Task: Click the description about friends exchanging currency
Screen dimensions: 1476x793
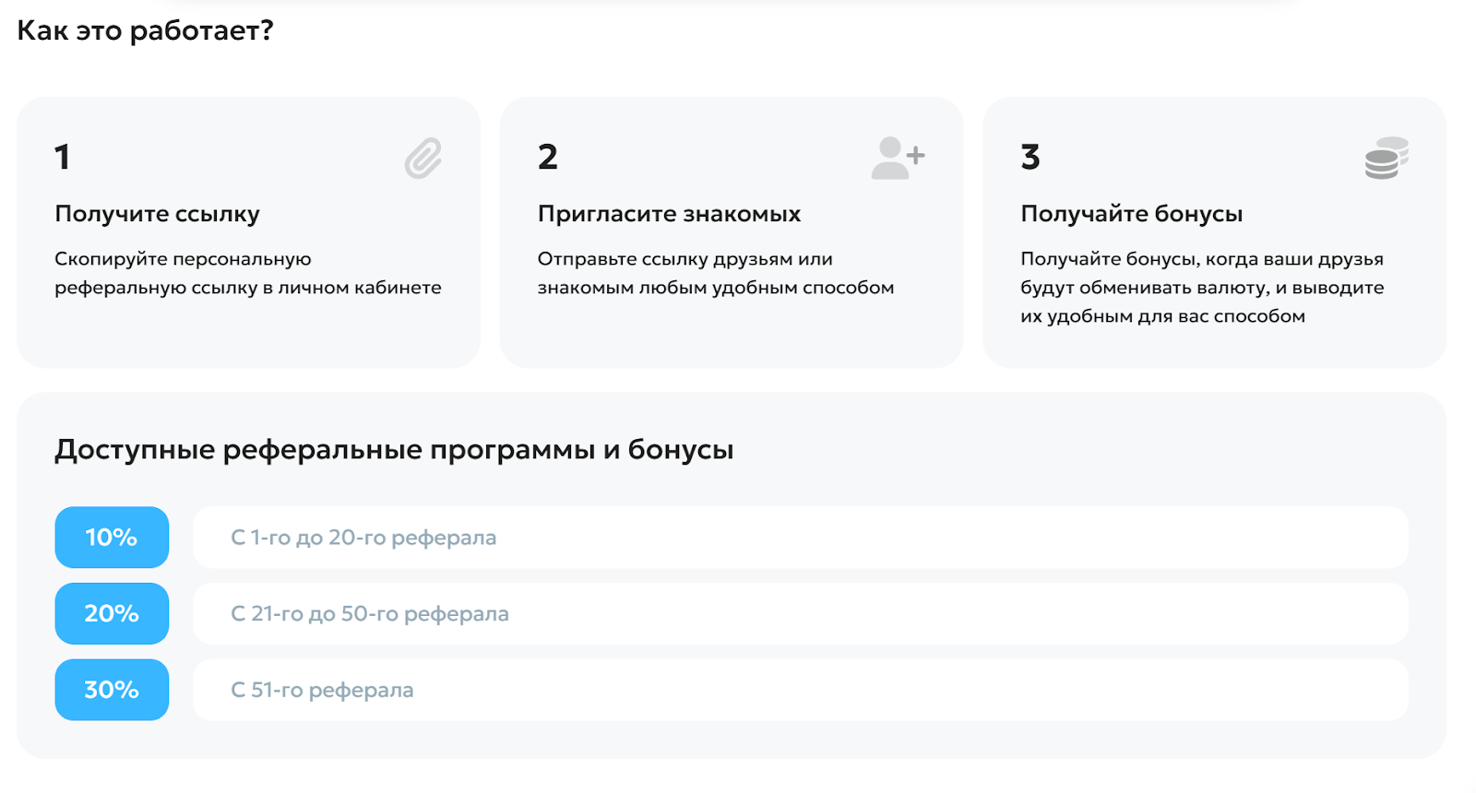Action: (x=1201, y=288)
